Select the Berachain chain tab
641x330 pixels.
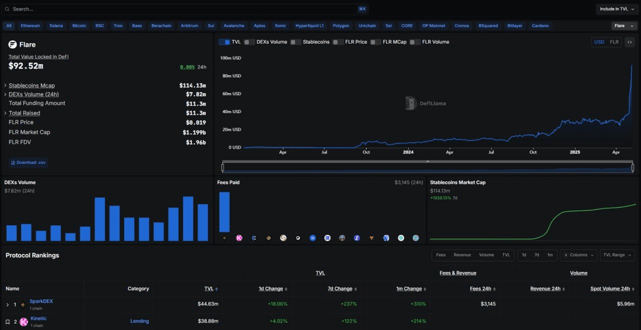(x=161, y=26)
